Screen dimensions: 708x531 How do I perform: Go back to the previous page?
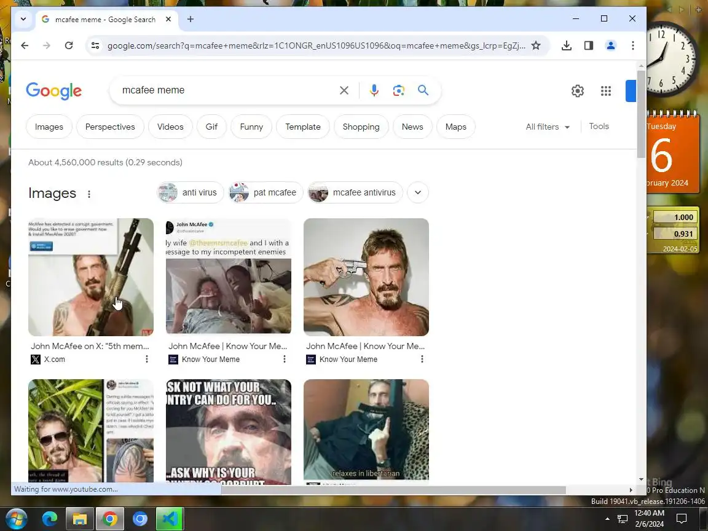[x=25, y=45]
